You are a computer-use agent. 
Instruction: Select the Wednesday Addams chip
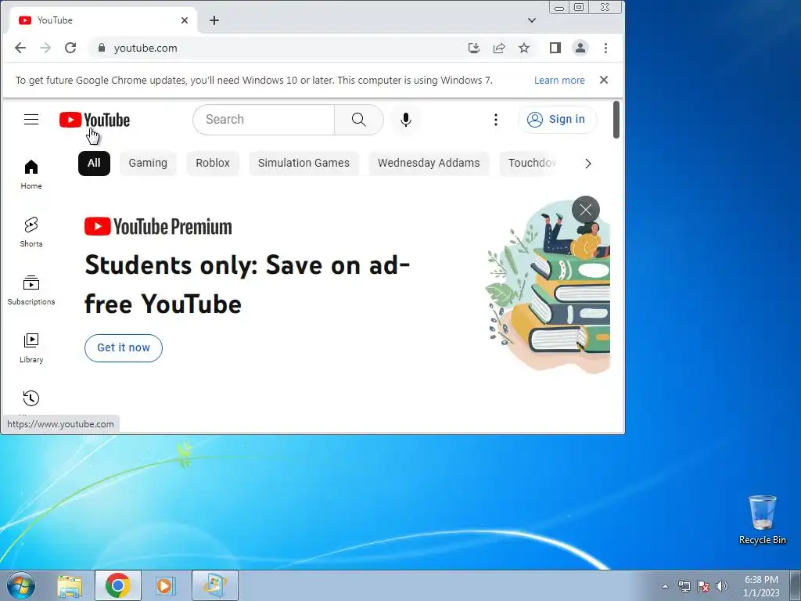pyautogui.click(x=429, y=163)
